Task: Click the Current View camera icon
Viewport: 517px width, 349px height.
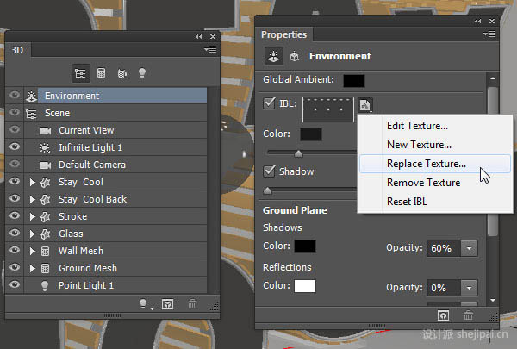Action: point(45,131)
